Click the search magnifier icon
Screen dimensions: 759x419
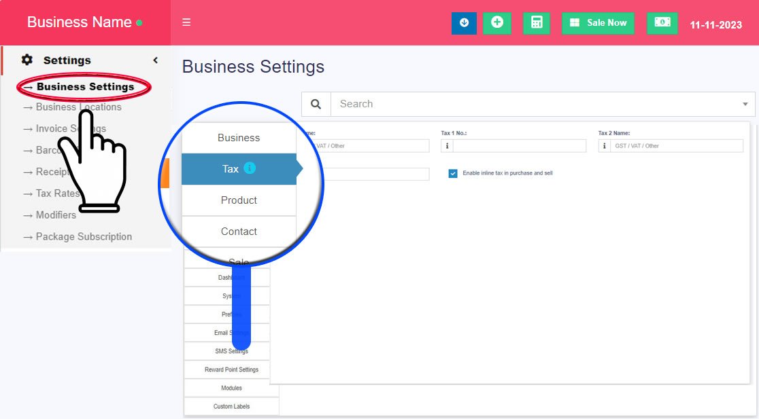click(316, 104)
